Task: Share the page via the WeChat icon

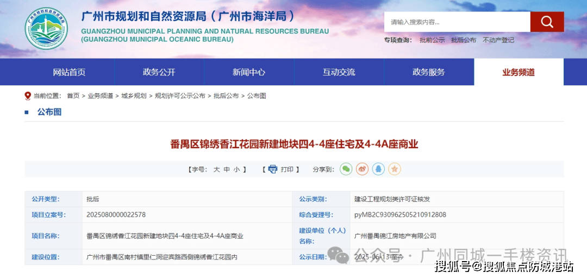Action: [346, 169]
